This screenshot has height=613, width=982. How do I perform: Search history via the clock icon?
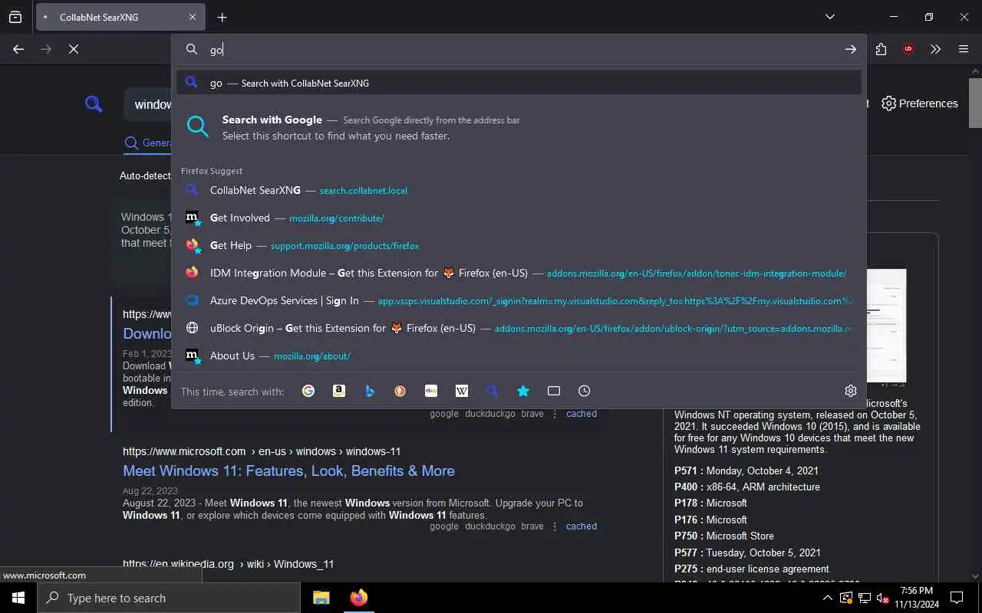point(585,391)
